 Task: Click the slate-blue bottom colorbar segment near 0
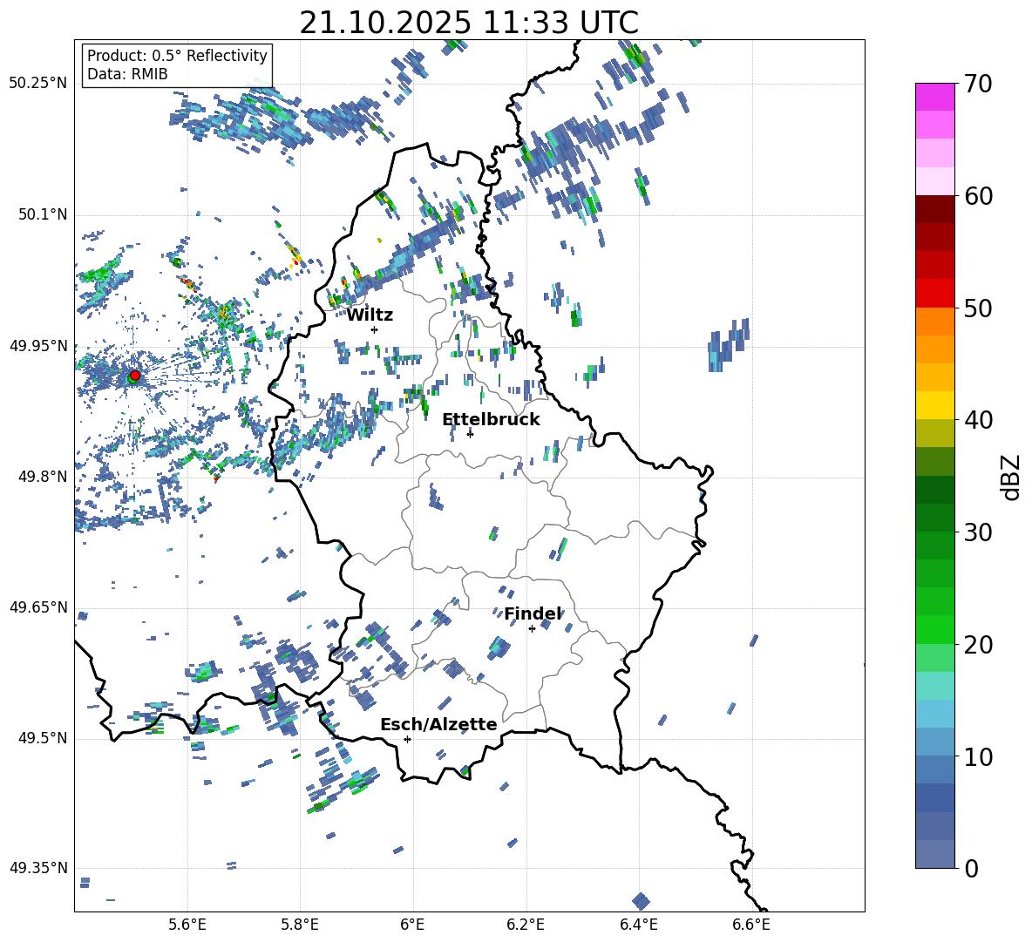click(x=934, y=854)
